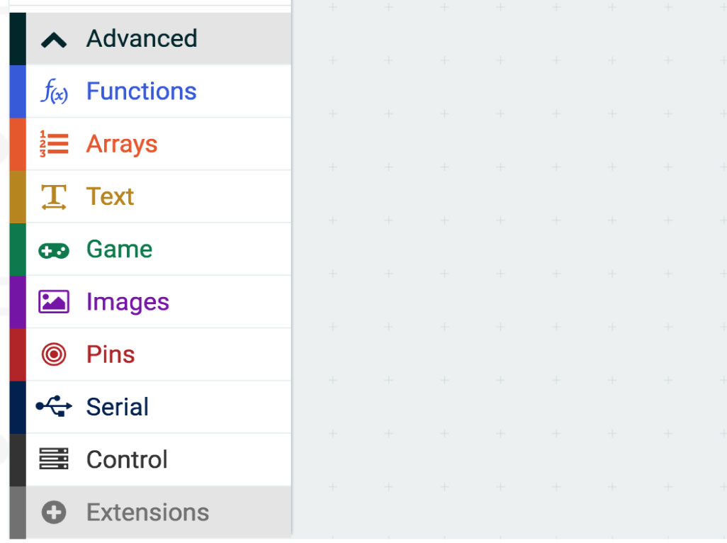Open the Extensions button
The width and height of the screenshot is (727, 543).
pyautogui.click(x=150, y=513)
